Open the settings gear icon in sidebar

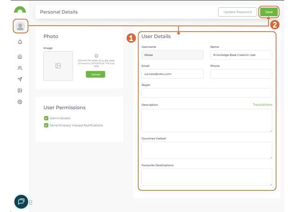click(20, 102)
